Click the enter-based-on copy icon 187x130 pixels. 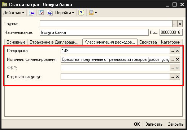[50, 13]
